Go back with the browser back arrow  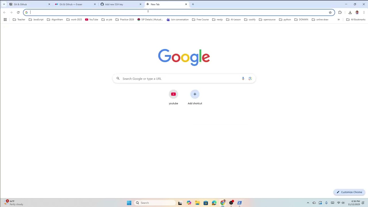4,12
